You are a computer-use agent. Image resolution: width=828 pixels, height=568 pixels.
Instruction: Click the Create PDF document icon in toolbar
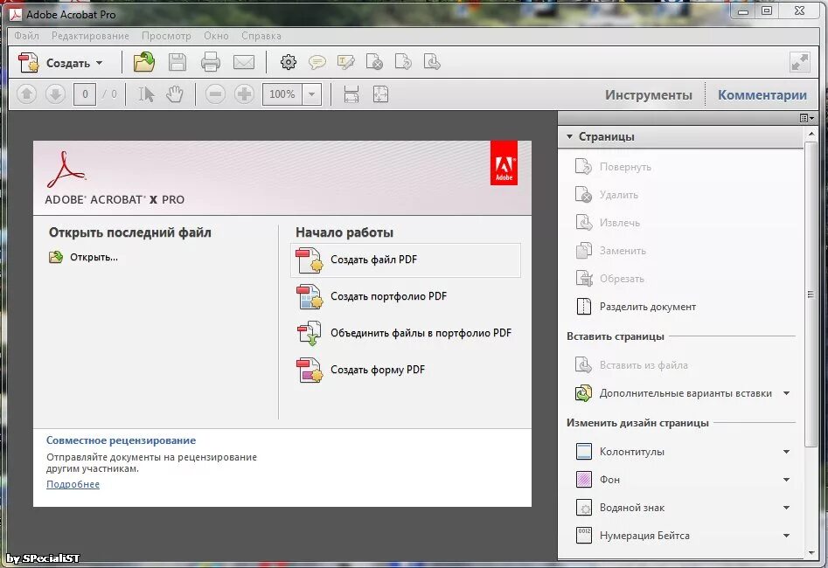pyautogui.click(x=29, y=62)
